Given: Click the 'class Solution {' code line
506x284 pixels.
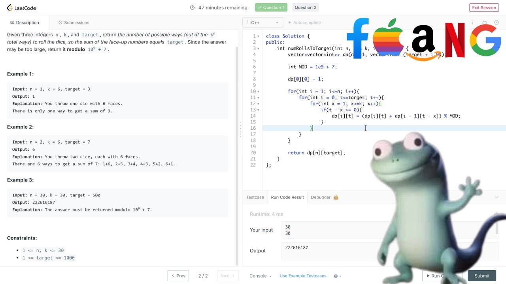Looking at the screenshot, I should pos(288,36).
